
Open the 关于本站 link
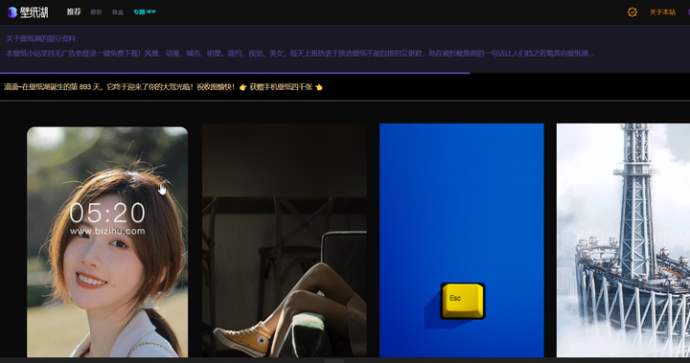pyautogui.click(x=662, y=12)
